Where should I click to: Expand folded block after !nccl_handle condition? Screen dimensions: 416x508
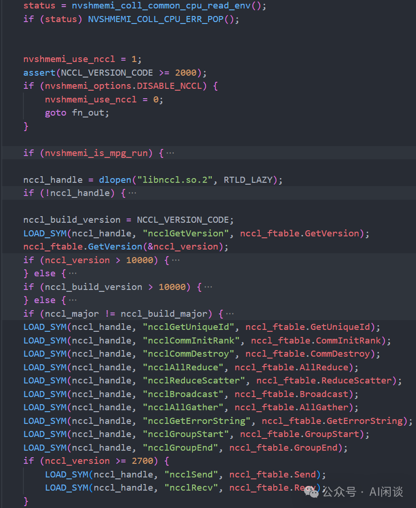[x=132, y=193]
